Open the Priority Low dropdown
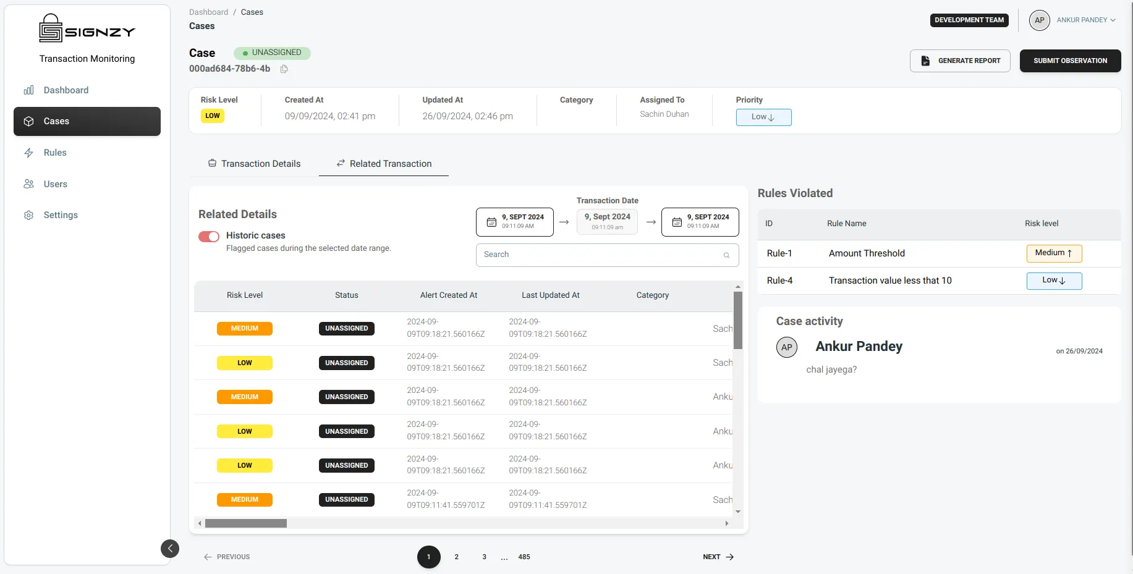The width and height of the screenshot is (1133, 574). tap(763, 117)
